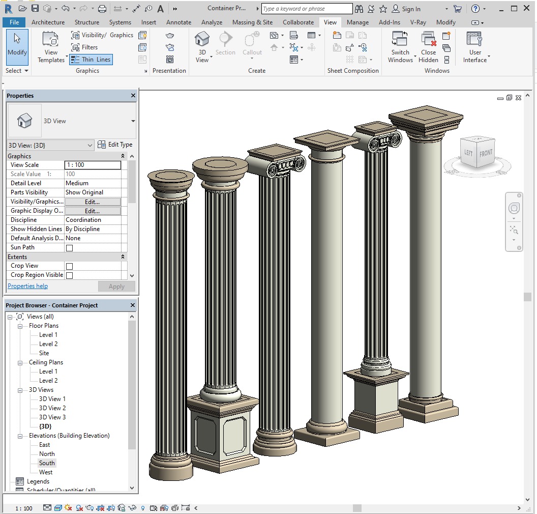
Task: Click the Print icon in quick access toolbar
Action: tap(102, 9)
